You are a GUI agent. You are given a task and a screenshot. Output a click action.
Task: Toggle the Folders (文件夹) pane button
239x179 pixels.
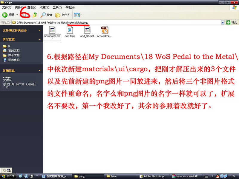click(x=63, y=15)
